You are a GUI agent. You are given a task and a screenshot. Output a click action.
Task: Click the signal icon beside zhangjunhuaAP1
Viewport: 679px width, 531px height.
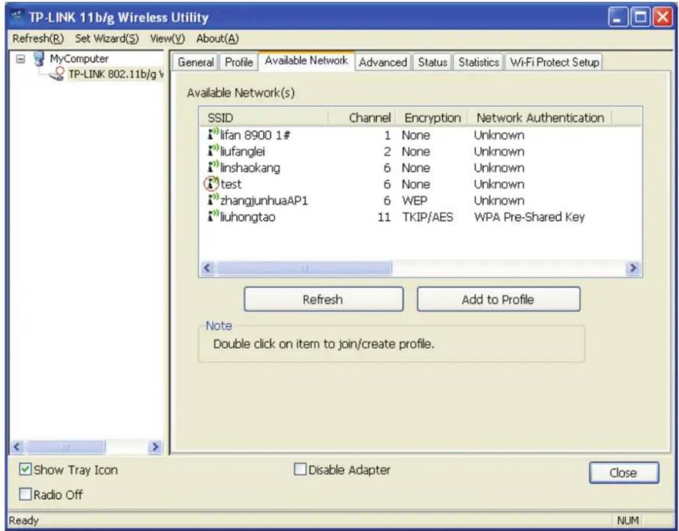pos(213,200)
